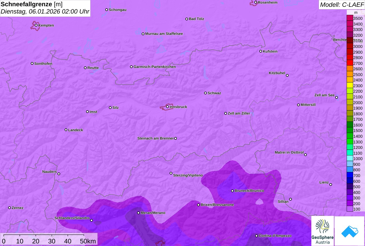Click the 1000 m legend color swatch
The height and width of the screenshot is (246, 365).
coord(350,158)
